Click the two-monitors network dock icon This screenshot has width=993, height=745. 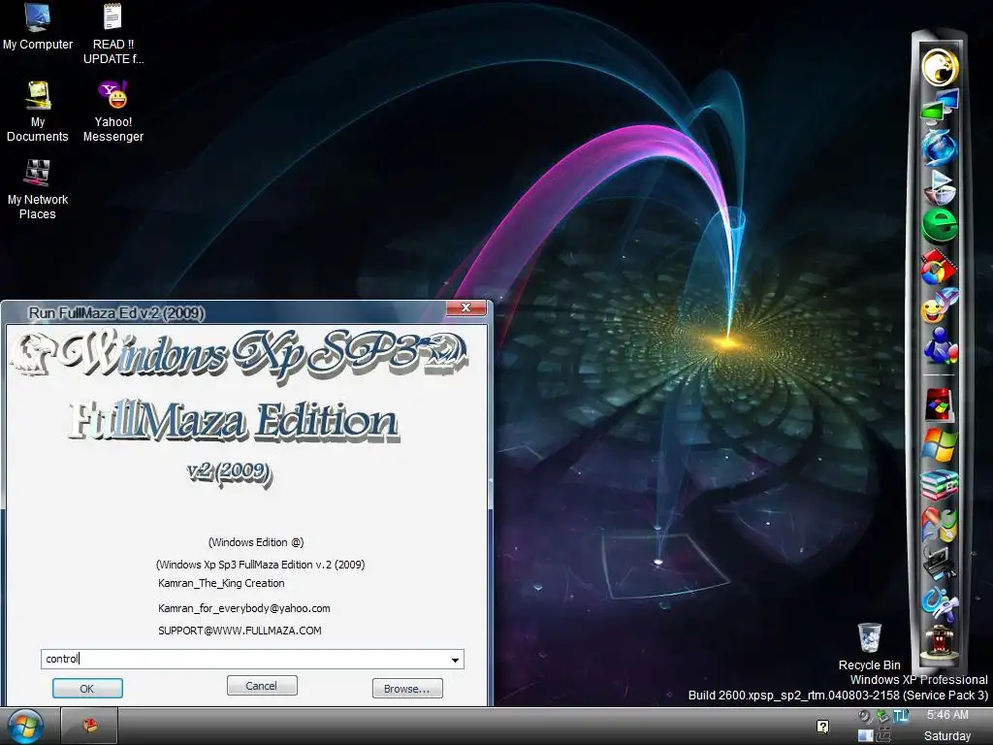940,106
